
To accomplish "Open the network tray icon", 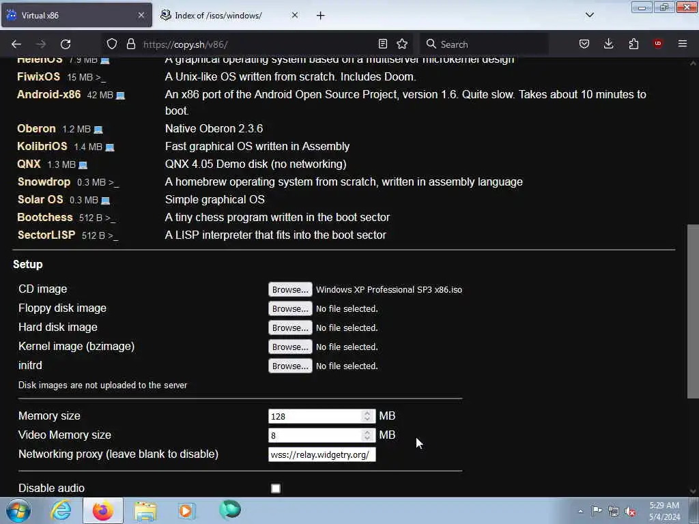I will [614, 511].
